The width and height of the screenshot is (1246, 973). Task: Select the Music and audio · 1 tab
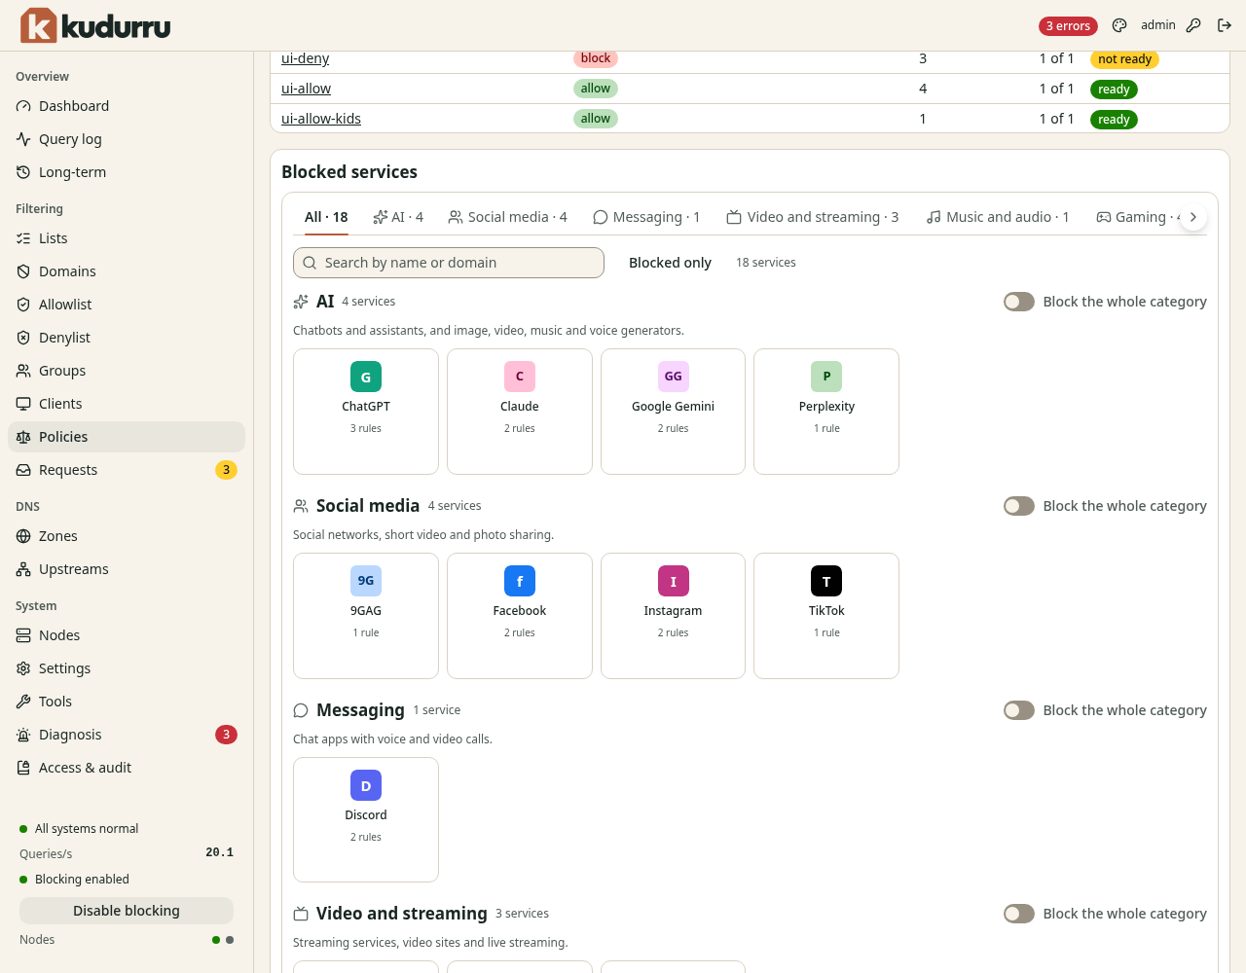(998, 217)
